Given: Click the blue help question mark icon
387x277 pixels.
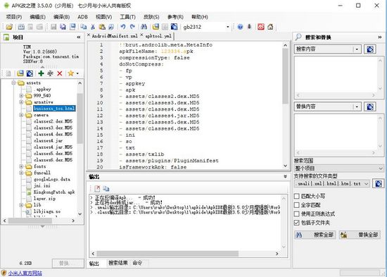Looking at the screenshot, I should (x=240, y=27).
